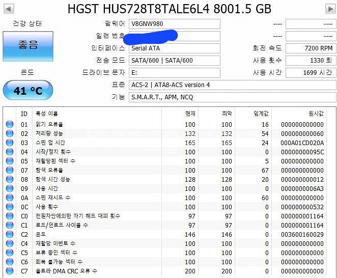
Task: Click status circle for attribute C1 로드/언로드
Action: tap(10, 225)
